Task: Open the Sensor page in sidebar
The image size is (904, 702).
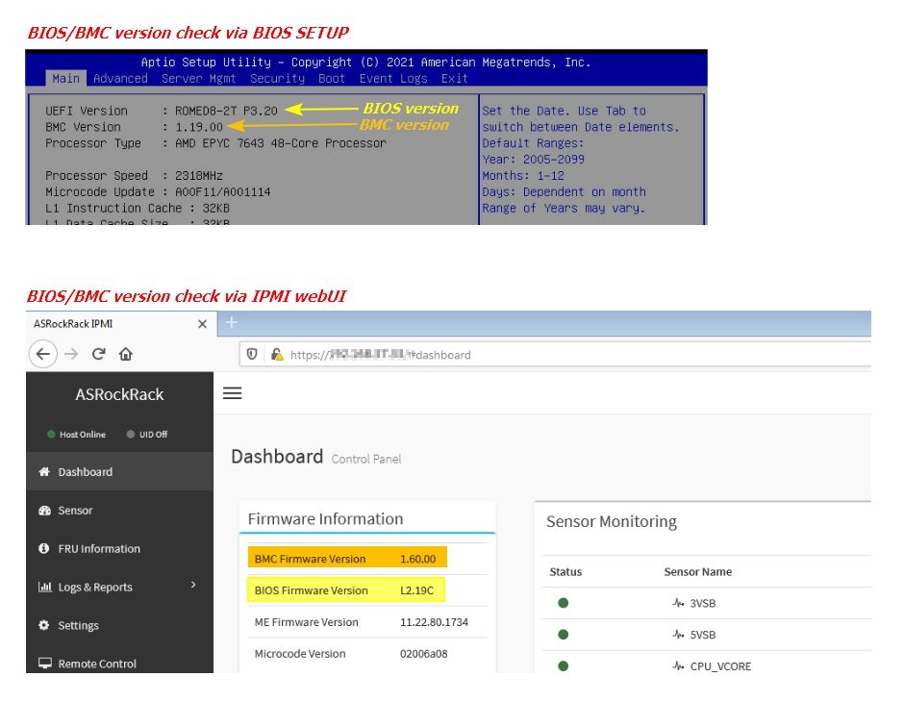Action: [x=75, y=511]
